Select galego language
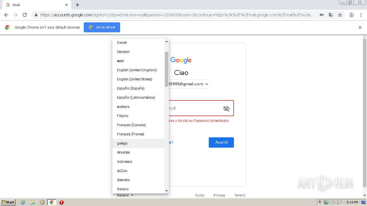This screenshot has width=367, height=206. [x=138, y=143]
